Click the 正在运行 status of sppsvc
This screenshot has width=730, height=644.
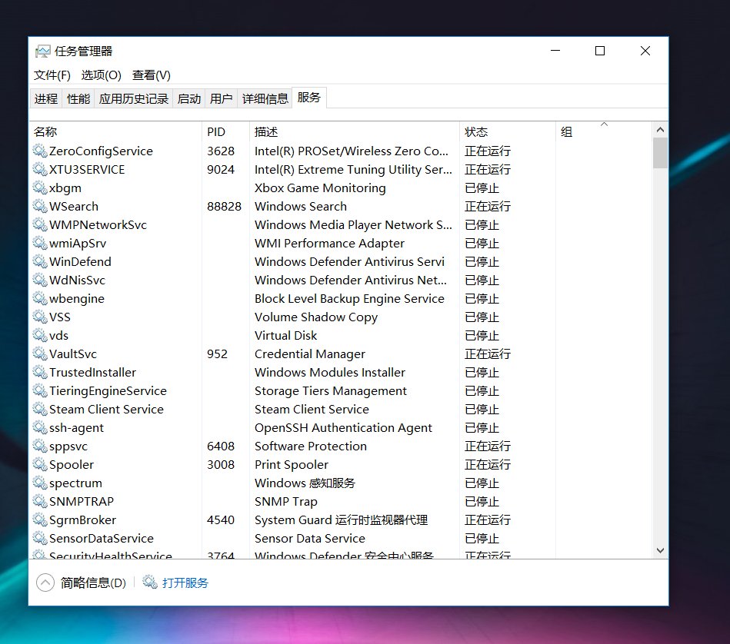pyautogui.click(x=488, y=446)
